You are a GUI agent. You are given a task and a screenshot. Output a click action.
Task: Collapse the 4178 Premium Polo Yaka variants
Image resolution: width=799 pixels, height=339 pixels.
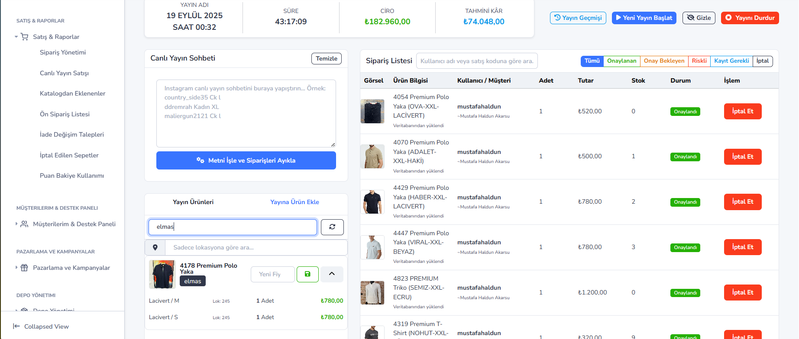[x=332, y=274]
